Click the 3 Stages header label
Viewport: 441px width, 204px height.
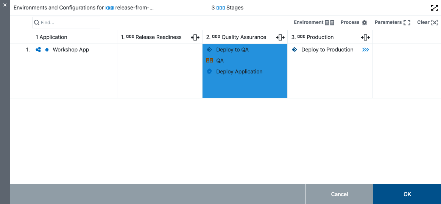(228, 8)
